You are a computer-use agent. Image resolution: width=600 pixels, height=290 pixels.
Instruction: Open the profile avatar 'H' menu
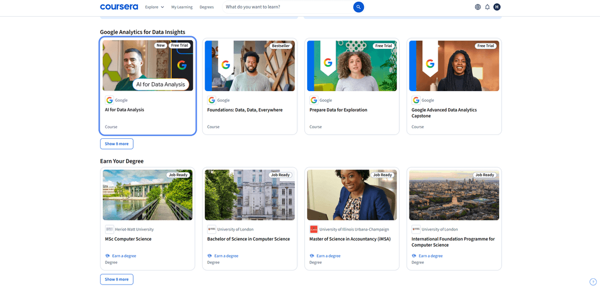(497, 7)
